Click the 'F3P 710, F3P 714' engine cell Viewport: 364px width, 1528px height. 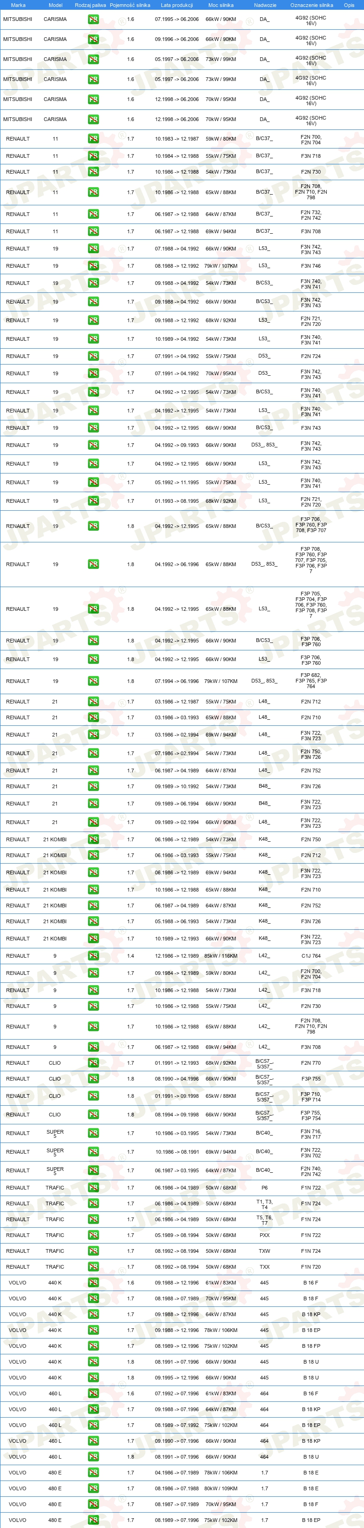[x=310, y=1096]
